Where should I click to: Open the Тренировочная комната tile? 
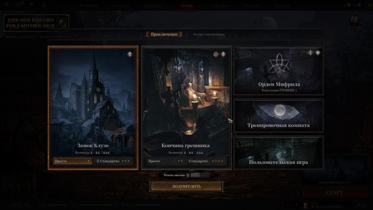279,116
